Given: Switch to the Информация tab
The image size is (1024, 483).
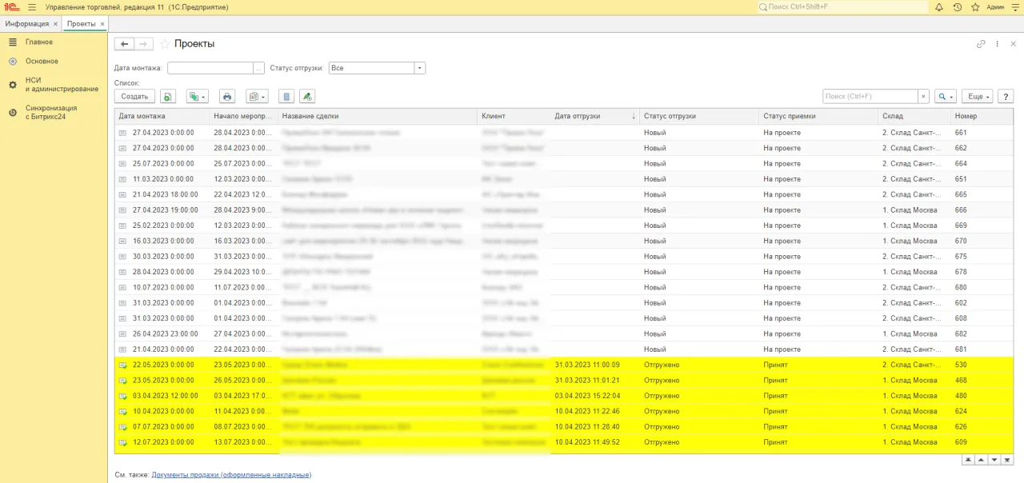Looking at the screenshot, I should point(26,24).
